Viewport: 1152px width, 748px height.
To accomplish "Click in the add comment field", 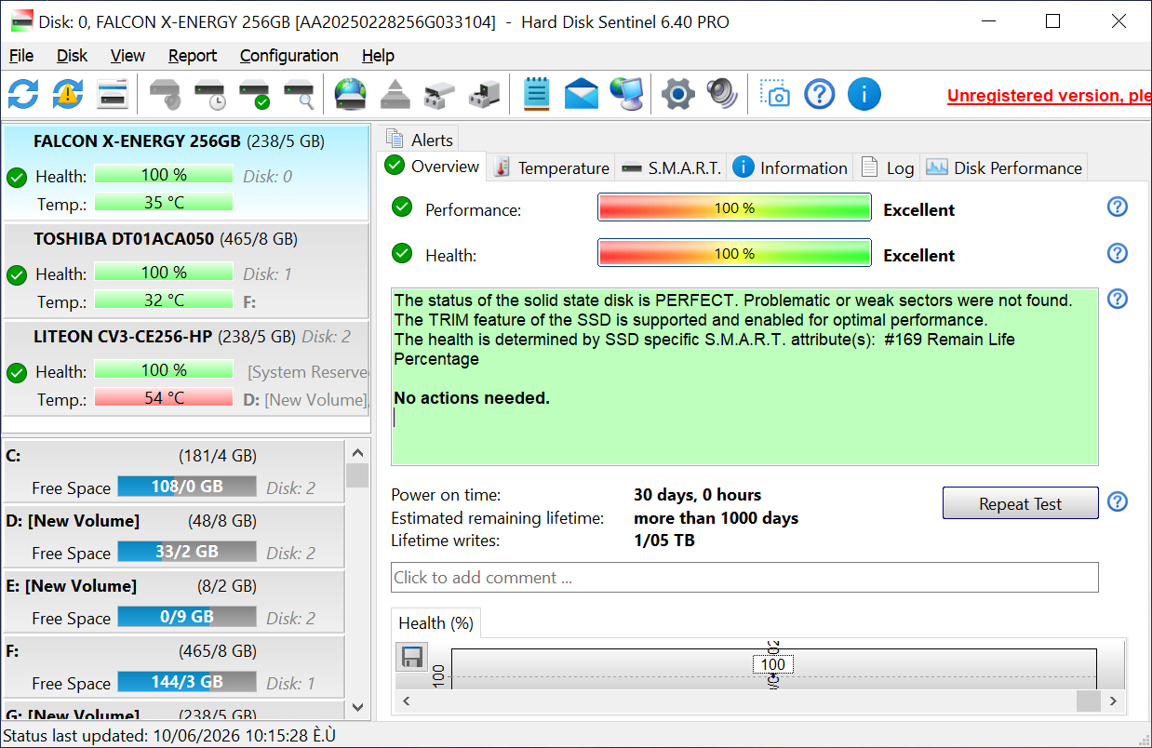I will pyautogui.click(x=744, y=577).
